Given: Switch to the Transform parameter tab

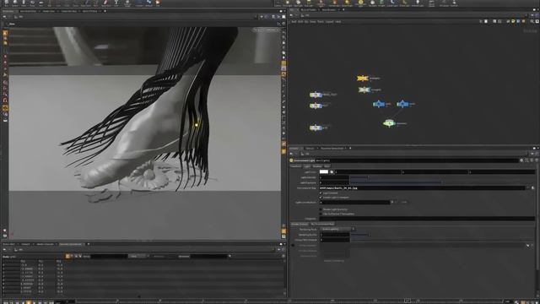Looking at the screenshot, I should point(295,166).
